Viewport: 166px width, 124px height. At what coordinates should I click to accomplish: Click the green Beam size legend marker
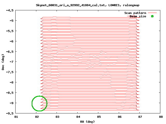click(x=152, y=16)
